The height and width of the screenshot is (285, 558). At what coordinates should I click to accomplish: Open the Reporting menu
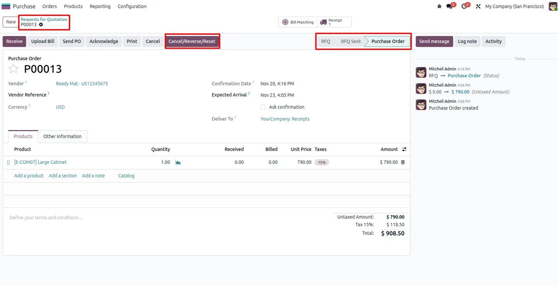click(100, 6)
